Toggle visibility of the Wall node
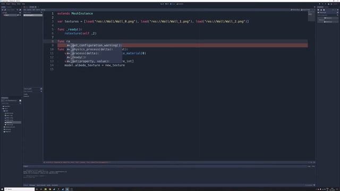 click(x=20, y=15)
